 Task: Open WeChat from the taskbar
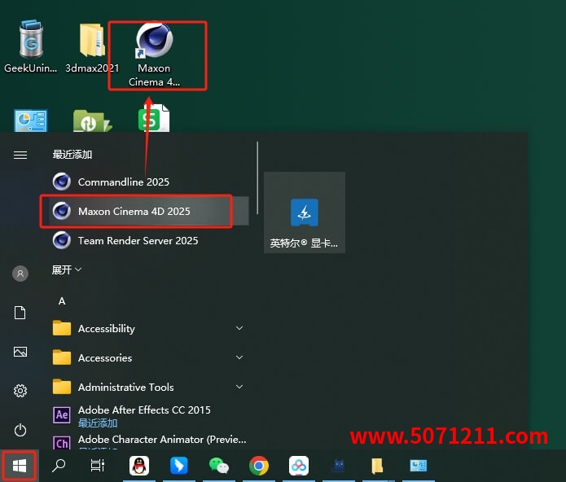[x=219, y=466]
